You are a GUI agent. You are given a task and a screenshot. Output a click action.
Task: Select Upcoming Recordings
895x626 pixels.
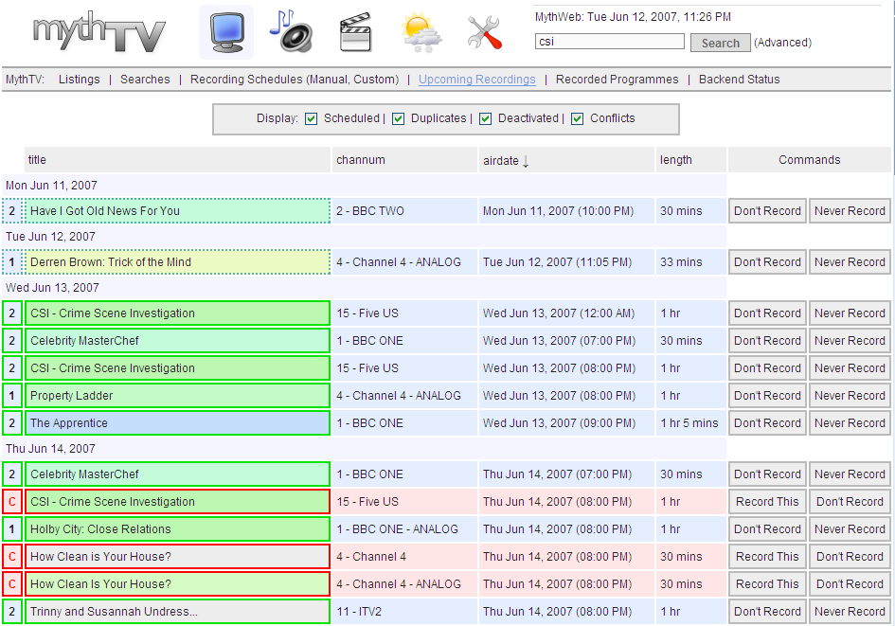[477, 80]
